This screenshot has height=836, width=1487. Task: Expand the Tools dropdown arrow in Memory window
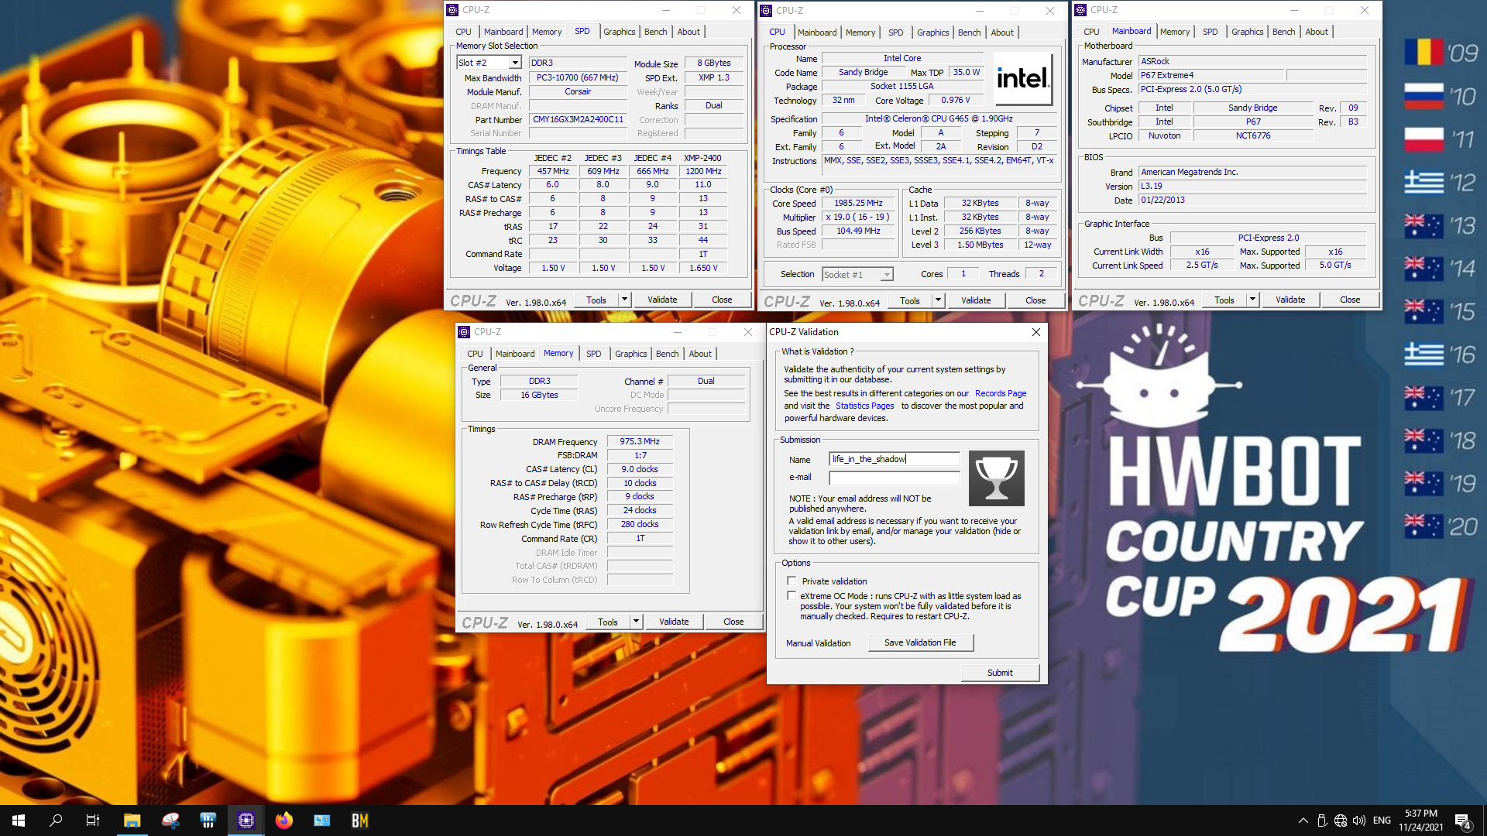[636, 622]
